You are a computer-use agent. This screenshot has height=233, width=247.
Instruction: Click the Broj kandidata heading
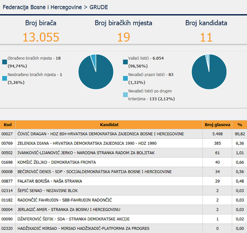tap(206, 23)
